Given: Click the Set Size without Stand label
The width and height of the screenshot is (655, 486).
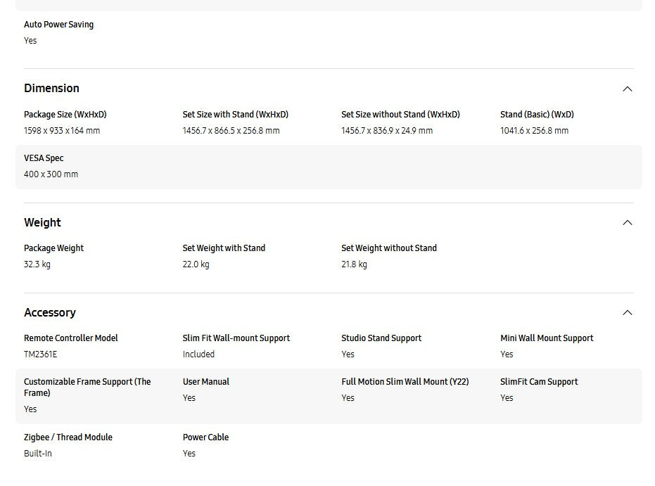Looking at the screenshot, I should (400, 115).
